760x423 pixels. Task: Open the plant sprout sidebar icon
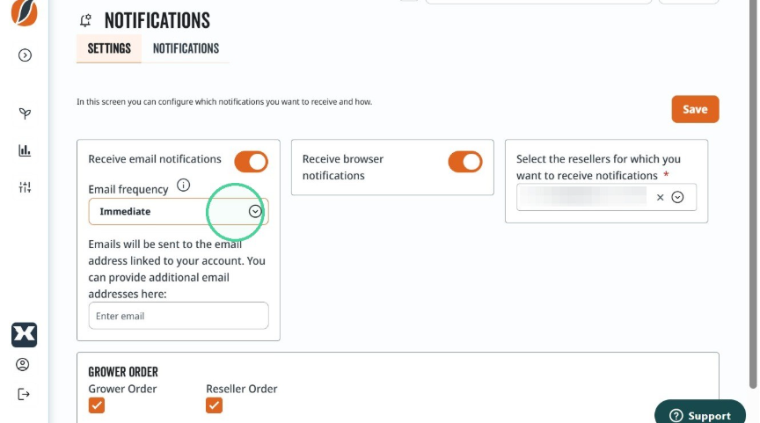tap(25, 113)
